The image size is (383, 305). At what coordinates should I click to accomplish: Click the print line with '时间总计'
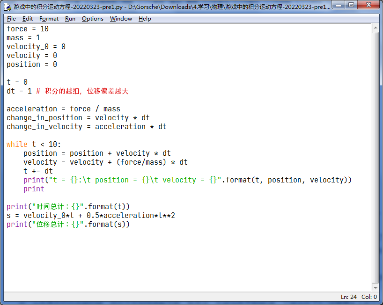click(68, 207)
